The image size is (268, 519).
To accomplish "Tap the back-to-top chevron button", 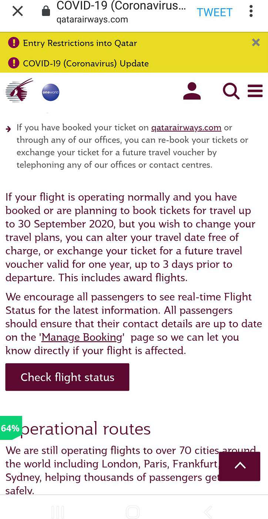I will tap(240, 466).
